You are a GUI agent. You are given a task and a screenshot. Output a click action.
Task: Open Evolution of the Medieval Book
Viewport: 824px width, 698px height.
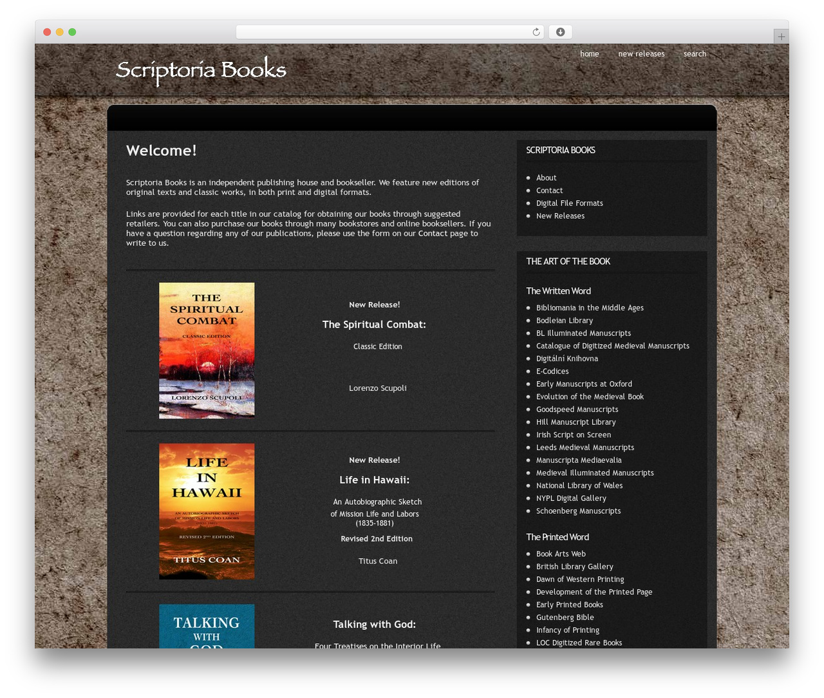590,397
